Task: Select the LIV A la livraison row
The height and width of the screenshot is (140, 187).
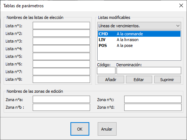Action: click(139, 40)
